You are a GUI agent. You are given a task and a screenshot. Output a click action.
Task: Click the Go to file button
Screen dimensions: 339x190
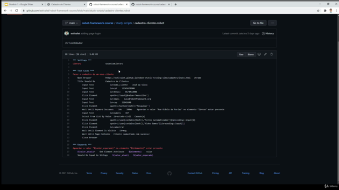coord(258,23)
